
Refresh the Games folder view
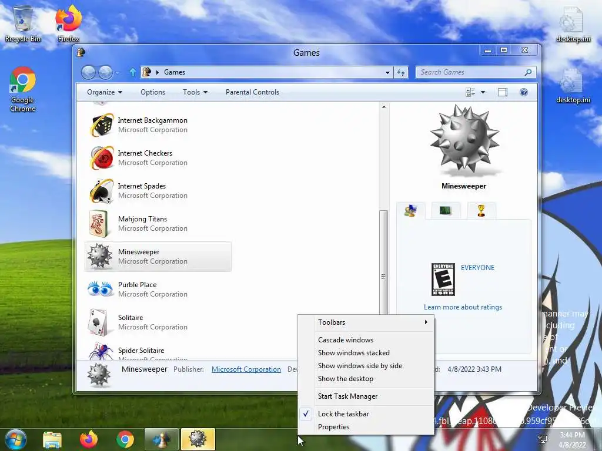[x=401, y=72]
